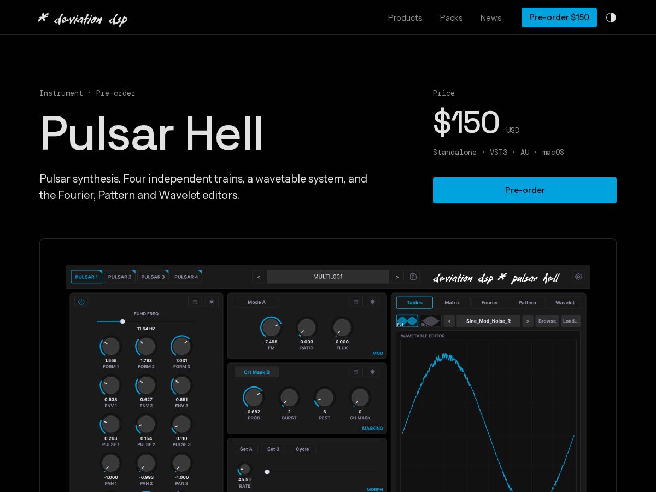The image size is (656, 492).
Task: Go to next preset after MULTI_001
Action: [x=397, y=277]
